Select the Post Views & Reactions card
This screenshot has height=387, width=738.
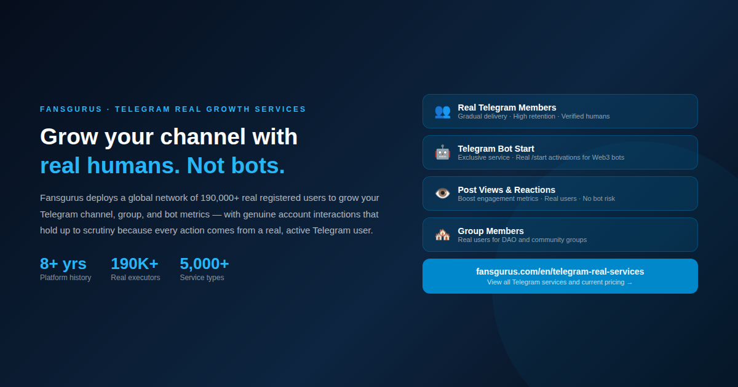560,193
